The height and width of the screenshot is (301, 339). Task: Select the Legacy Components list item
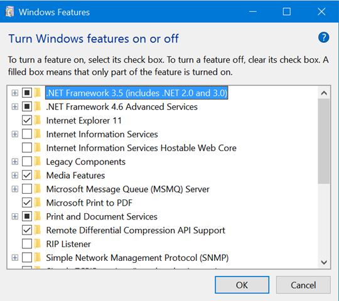(x=85, y=162)
